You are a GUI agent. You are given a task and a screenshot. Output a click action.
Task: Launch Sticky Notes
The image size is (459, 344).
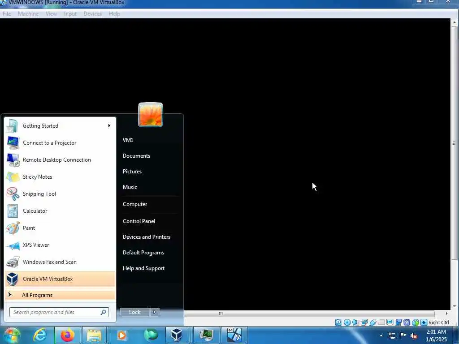pyautogui.click(x=60, y=176)
